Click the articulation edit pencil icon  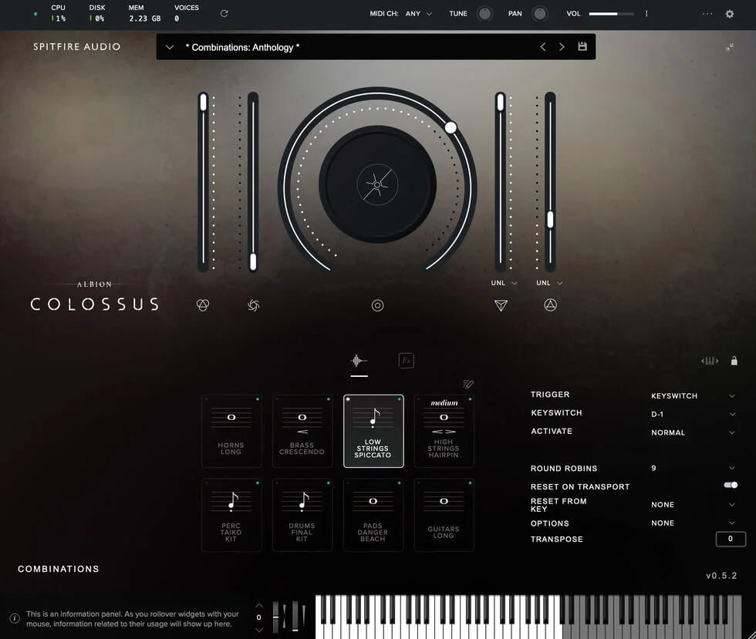click(x=467, y=384)
